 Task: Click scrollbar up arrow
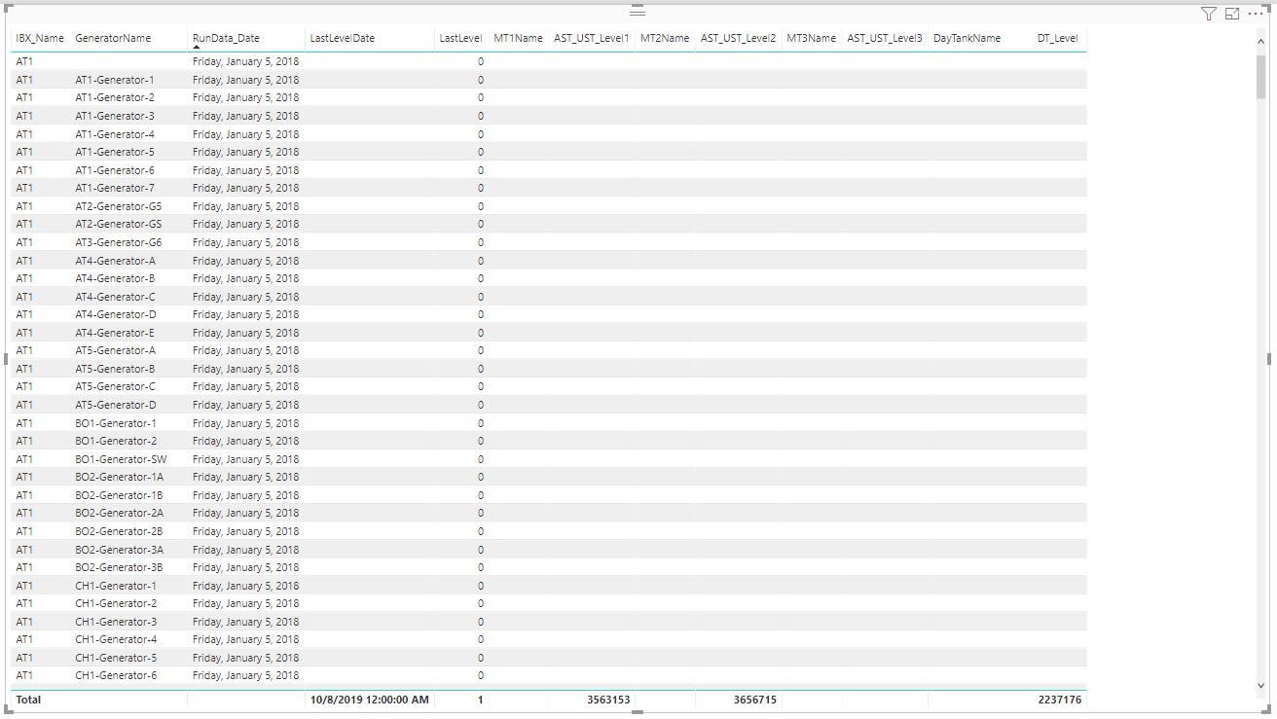pyautogui.click(x=1261, y=40)
